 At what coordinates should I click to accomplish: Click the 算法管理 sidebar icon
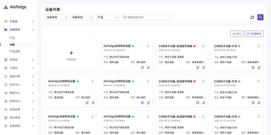[x=6, y=117]
